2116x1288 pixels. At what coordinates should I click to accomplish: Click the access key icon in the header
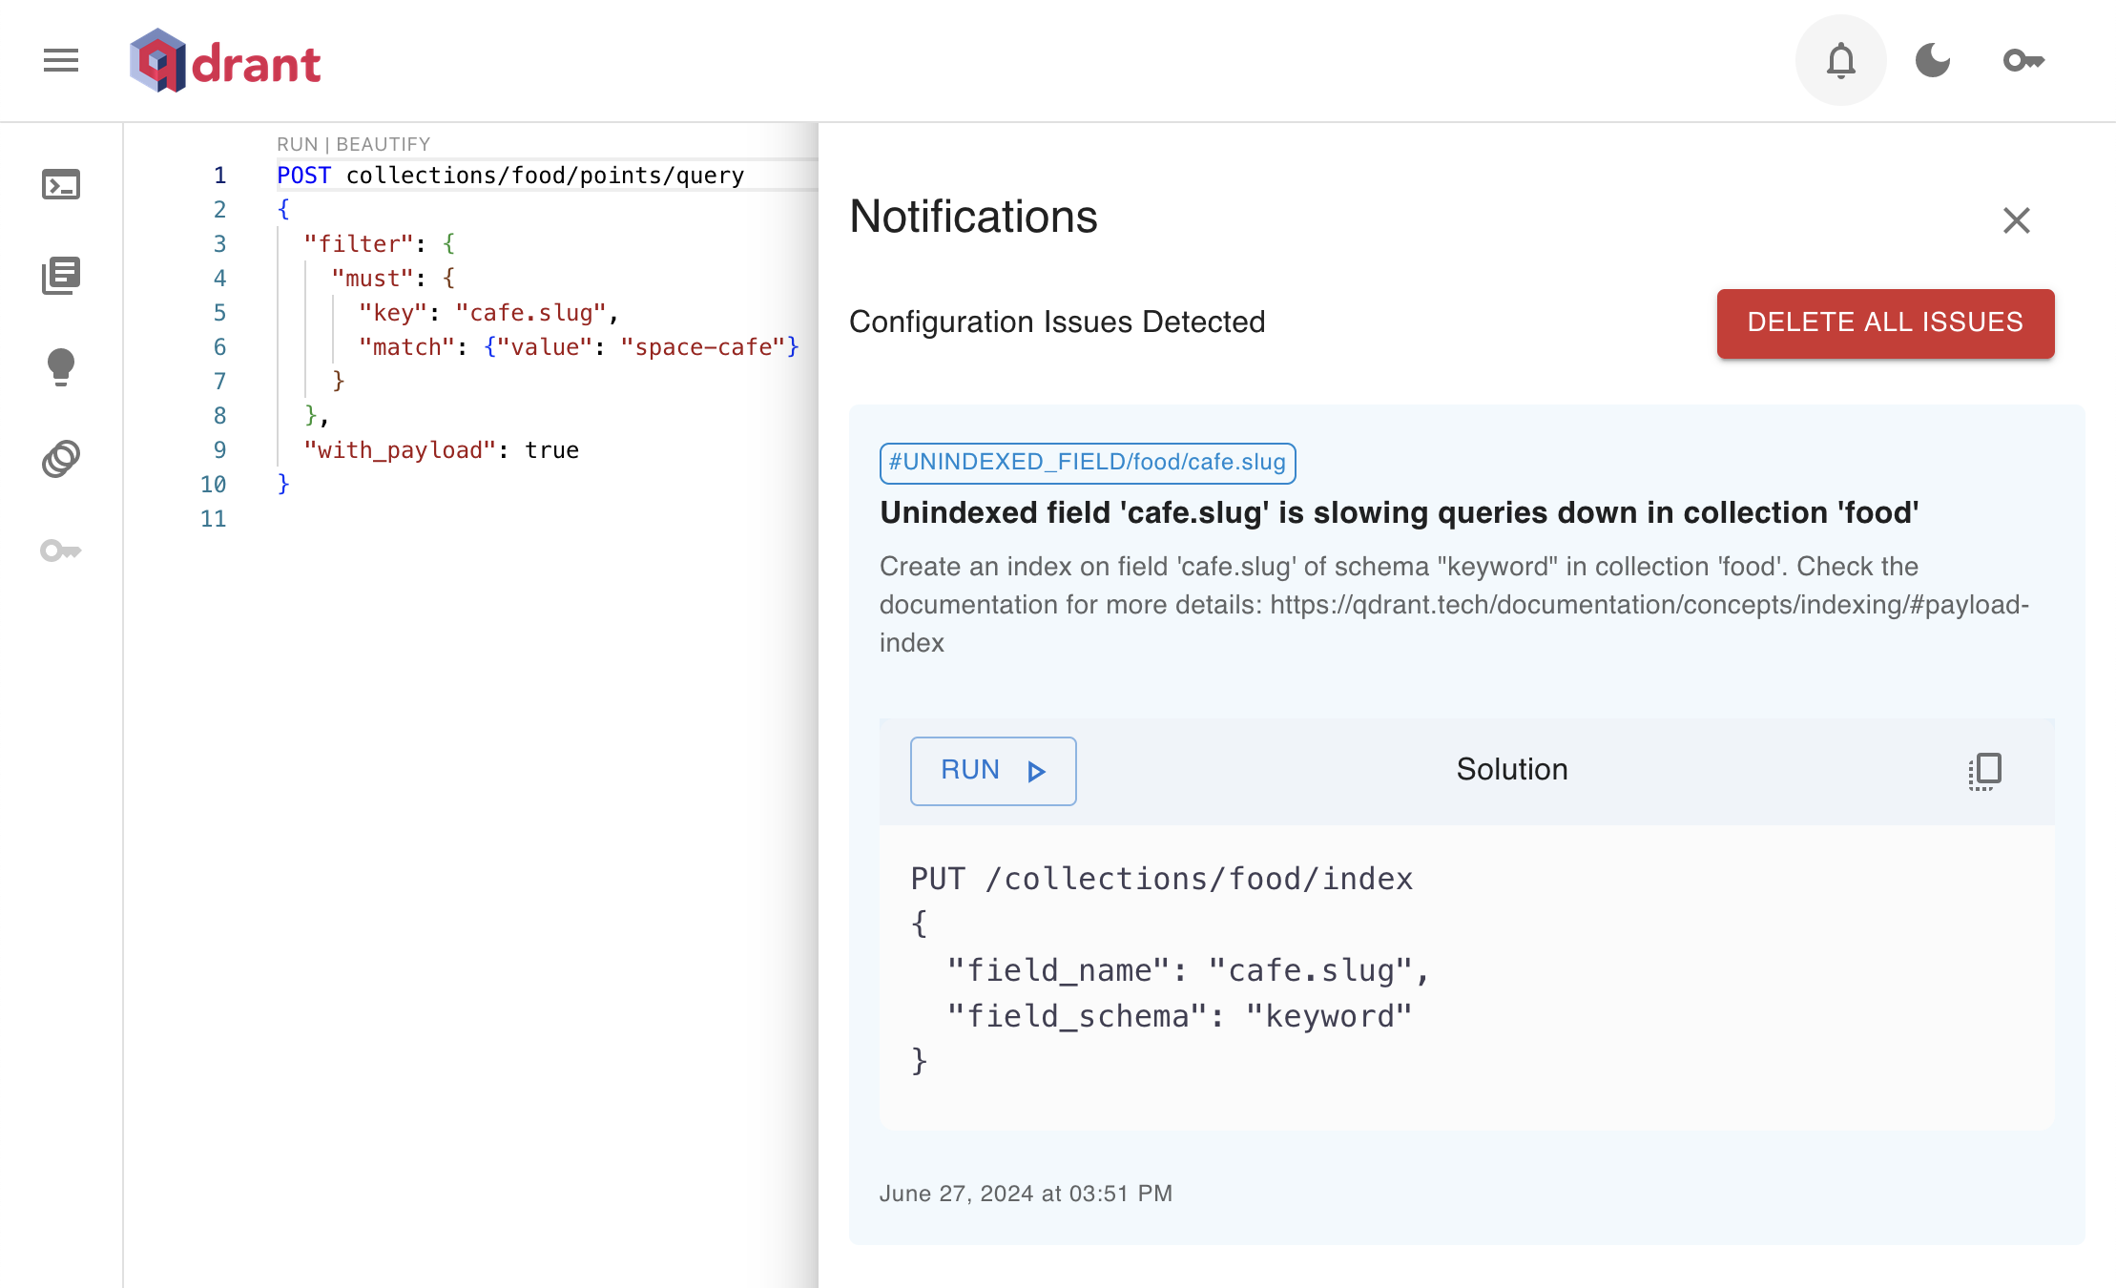coord(2023,60)
